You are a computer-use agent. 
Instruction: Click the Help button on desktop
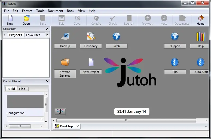pos(200,46)
